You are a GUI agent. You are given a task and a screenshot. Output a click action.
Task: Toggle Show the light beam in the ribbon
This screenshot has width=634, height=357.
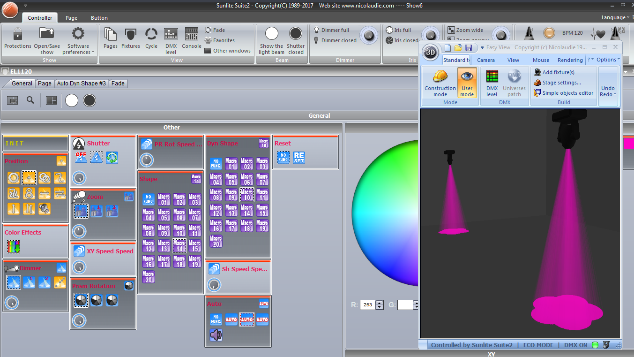(271, 41)
